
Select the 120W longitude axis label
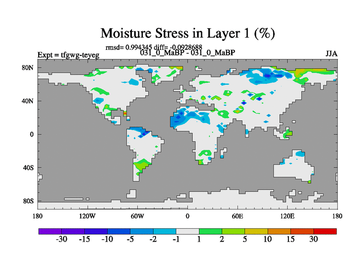(x=87, y=216)
